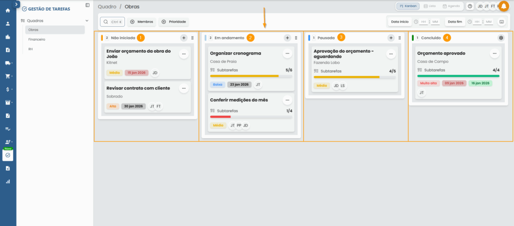Image resolution: width=514 pixels, height=226 pixels.
Task: Select the Financeiro board
Action: 37,39
